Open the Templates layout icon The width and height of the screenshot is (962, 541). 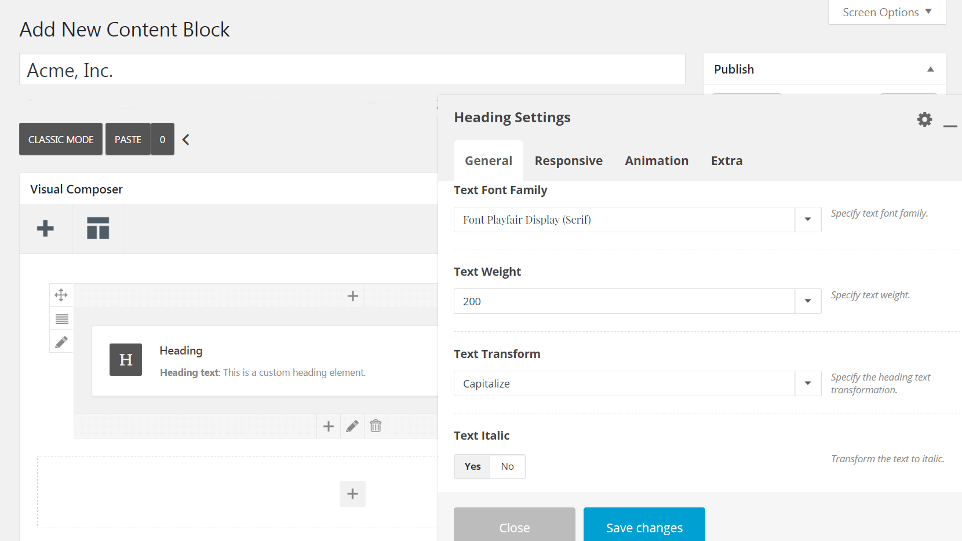[98, 228]
